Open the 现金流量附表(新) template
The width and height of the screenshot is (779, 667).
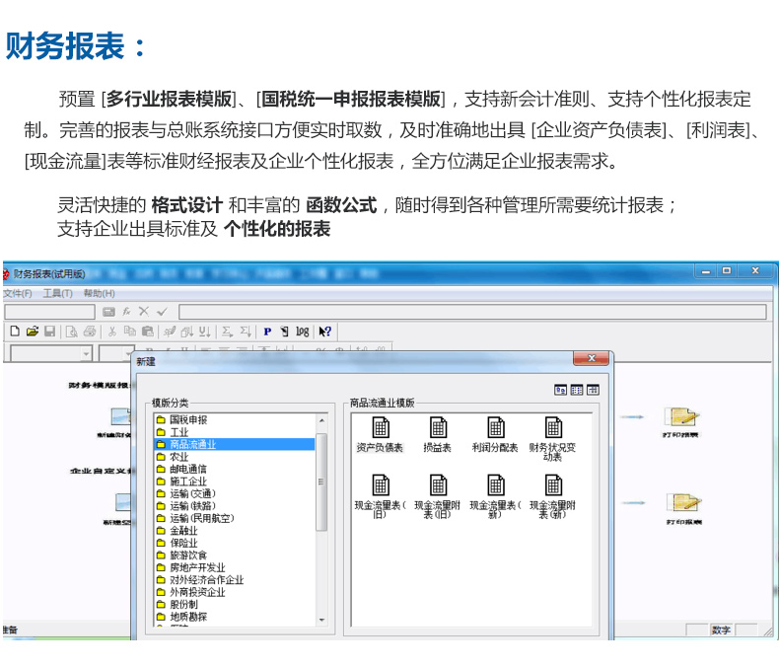click(552, 496)
